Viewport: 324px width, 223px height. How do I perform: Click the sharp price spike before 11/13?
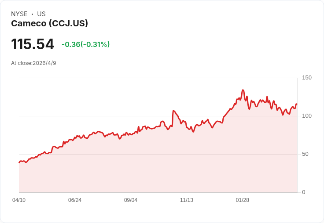click(173, 111)
